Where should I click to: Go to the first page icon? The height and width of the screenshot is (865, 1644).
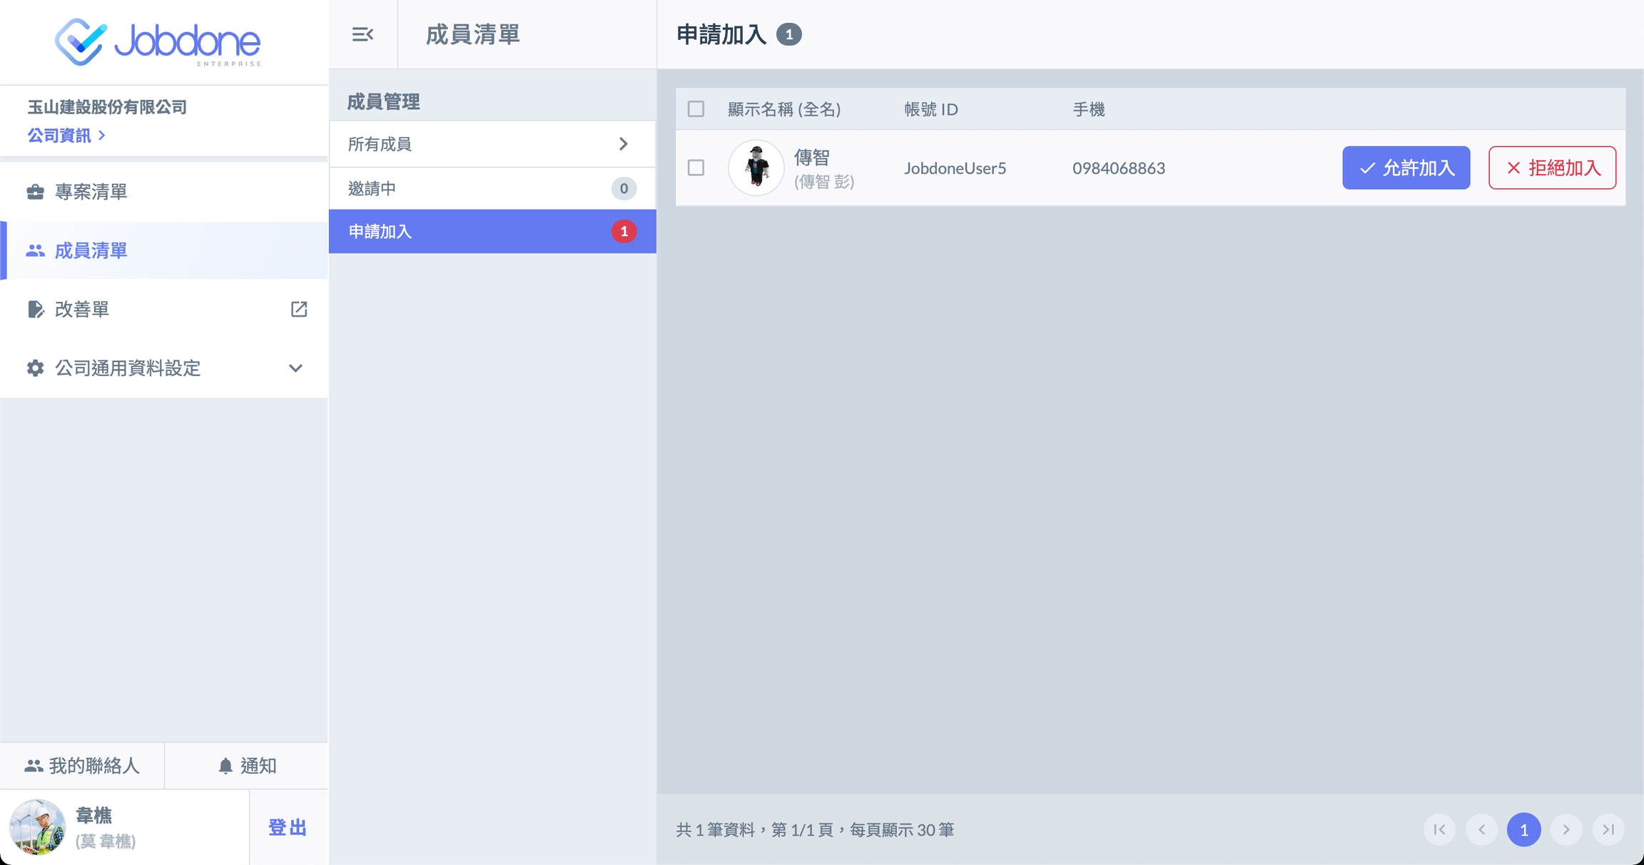[x=1439, y=829]
